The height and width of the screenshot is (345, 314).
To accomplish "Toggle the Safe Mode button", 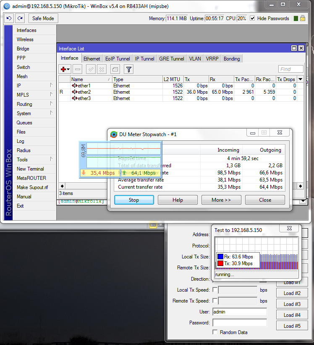I will [x=43, y=18].
